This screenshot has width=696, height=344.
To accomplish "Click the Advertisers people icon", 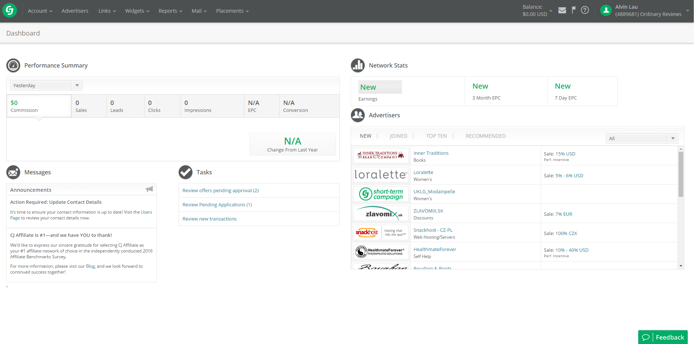I will (x=358, y=115).
